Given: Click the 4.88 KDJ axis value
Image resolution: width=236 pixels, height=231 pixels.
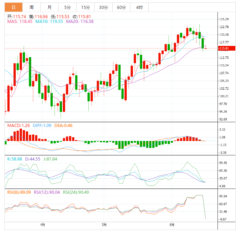Looking at the screenshot, I should (x=222, y=186).
